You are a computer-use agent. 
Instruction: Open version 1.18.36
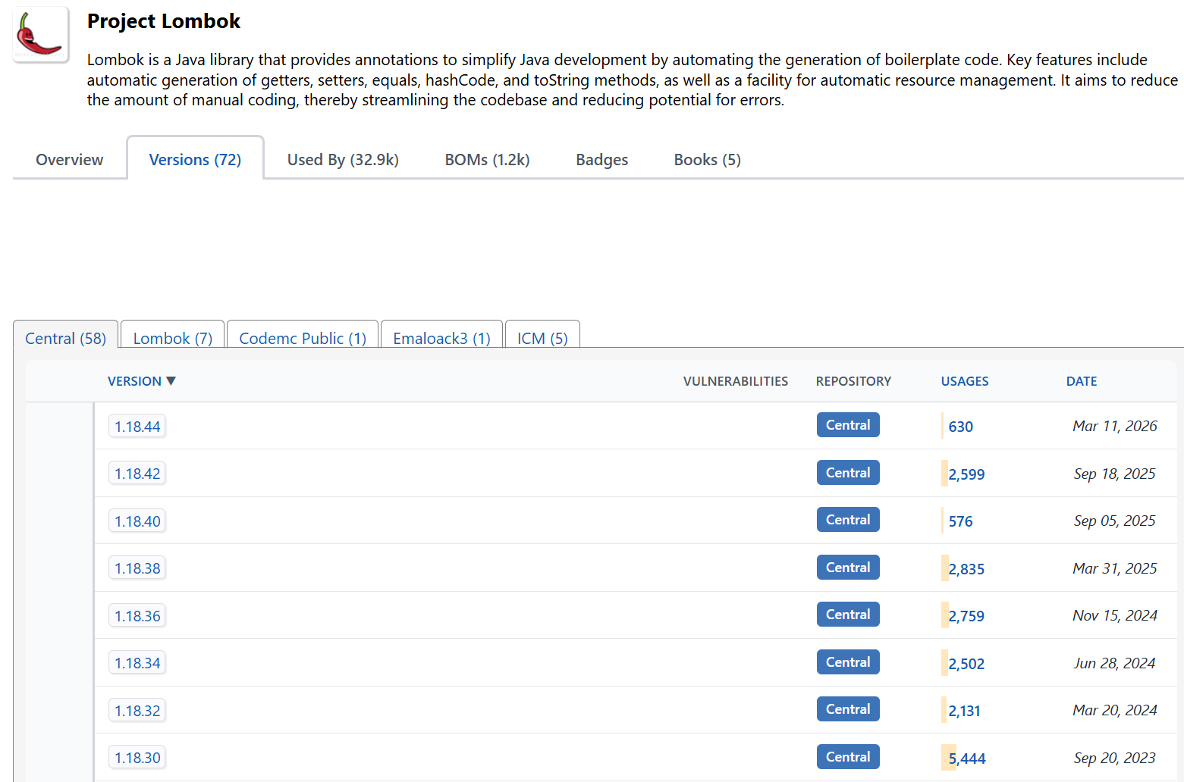click(137, 616)
